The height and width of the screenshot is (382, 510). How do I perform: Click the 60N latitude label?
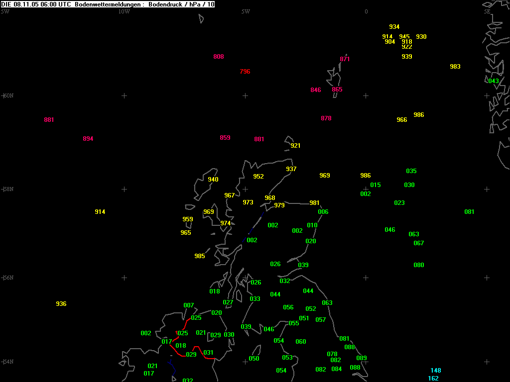pyautogui.click(x=7, y=95)
